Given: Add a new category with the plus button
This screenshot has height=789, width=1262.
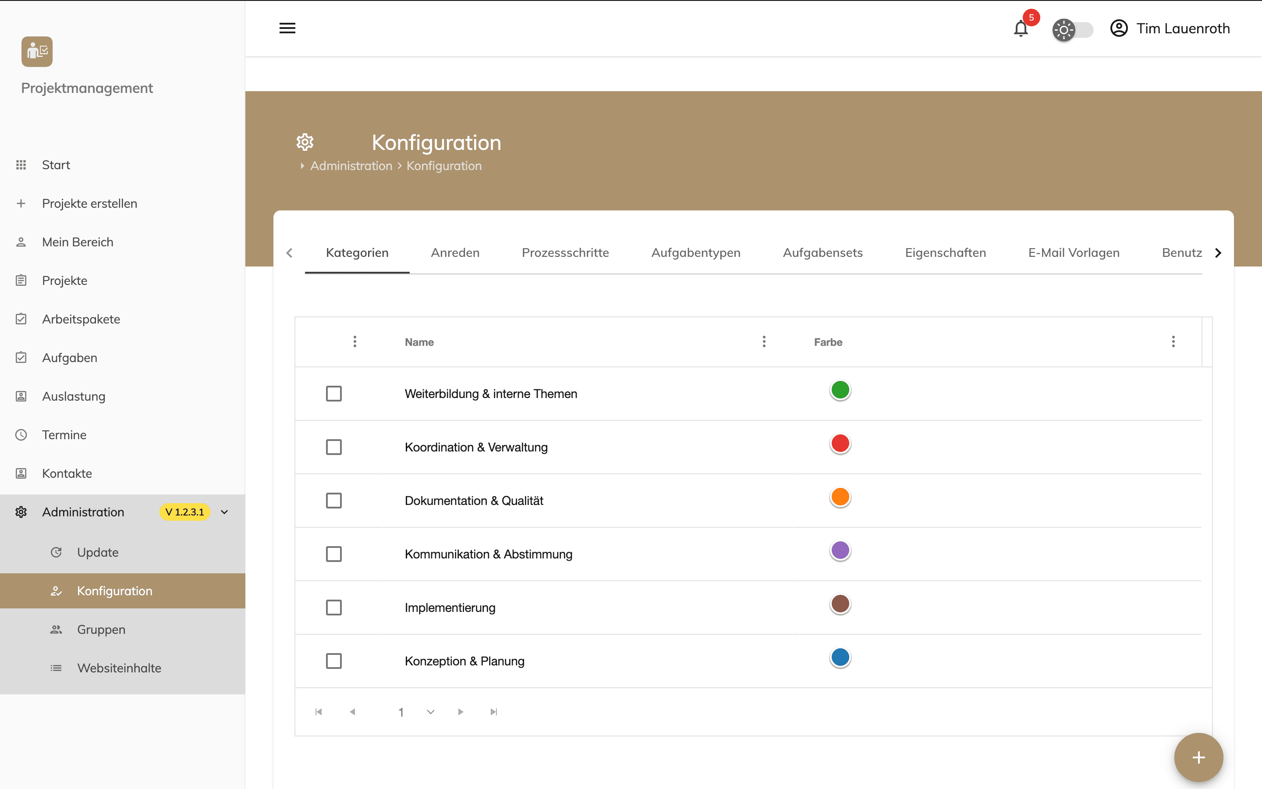Looking at the screenshot, I should tap(1198, 758).
